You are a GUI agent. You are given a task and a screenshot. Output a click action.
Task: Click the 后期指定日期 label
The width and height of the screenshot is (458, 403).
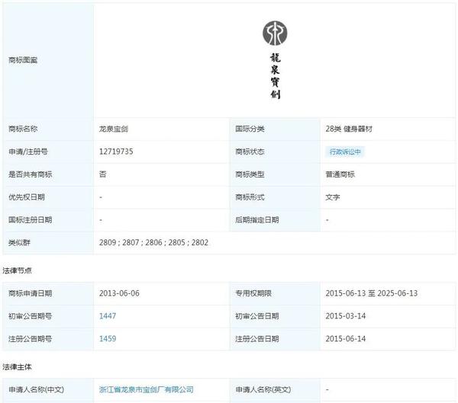click(257, 220)
